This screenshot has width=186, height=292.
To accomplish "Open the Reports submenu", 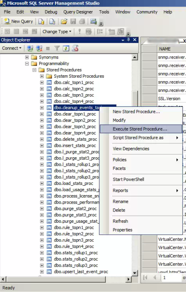I will [x=141, y=191].
